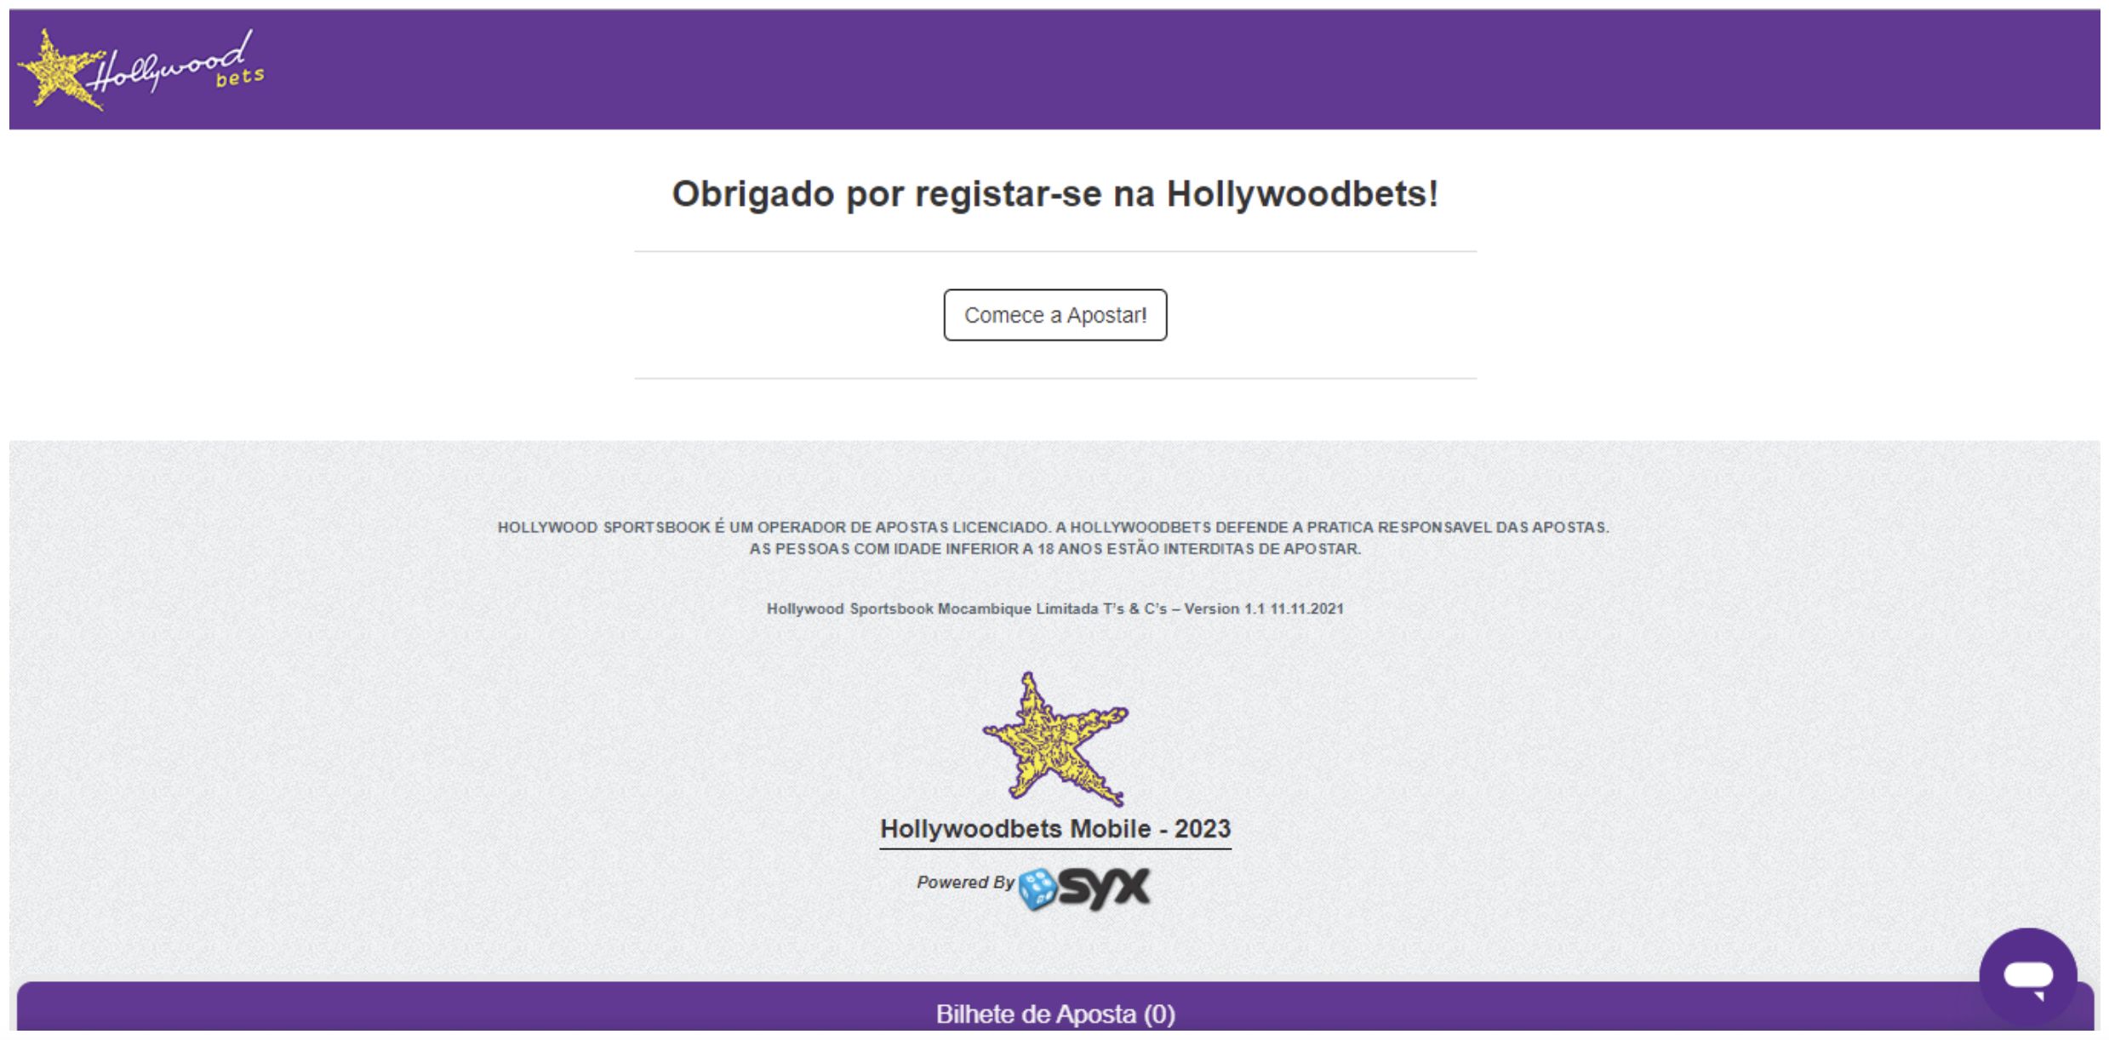
Task: Click the SYX powered-by logo
Action: pyautogui.click(x=1084, y=889)
